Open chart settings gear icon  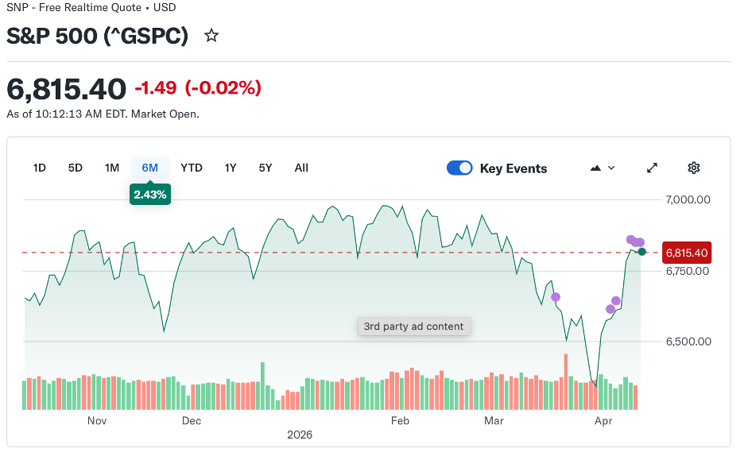[694, 168]
